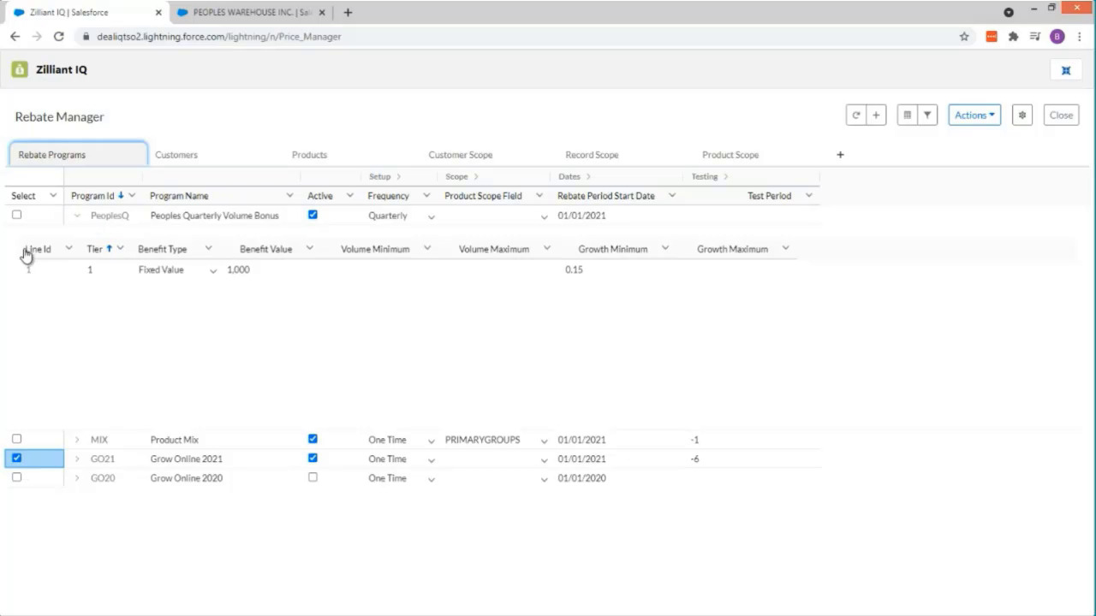Check the Select box for MIX row
This screenshot has height=616, width=1096.
point(16,439)
